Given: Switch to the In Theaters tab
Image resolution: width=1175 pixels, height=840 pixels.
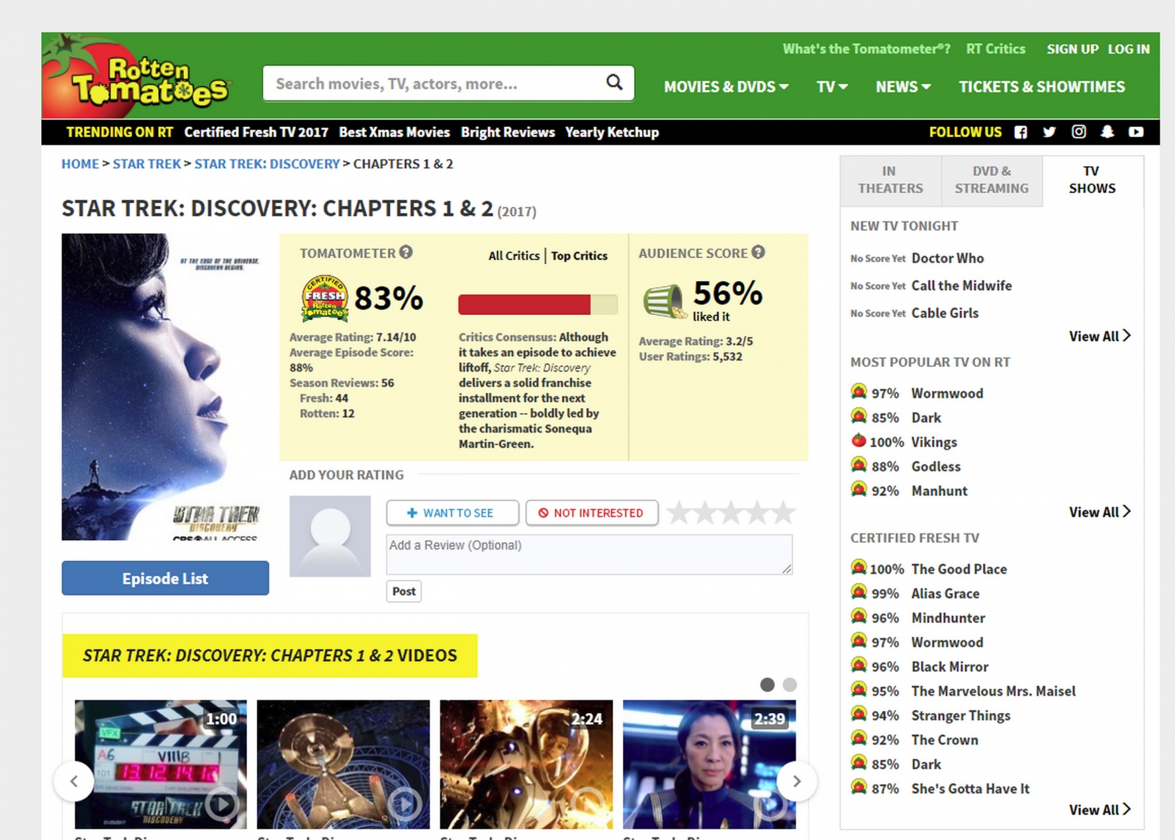Looking at the screenshot, I should [890, 180].
